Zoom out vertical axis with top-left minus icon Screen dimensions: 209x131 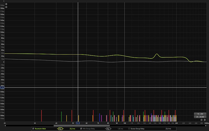click(6, 7)
